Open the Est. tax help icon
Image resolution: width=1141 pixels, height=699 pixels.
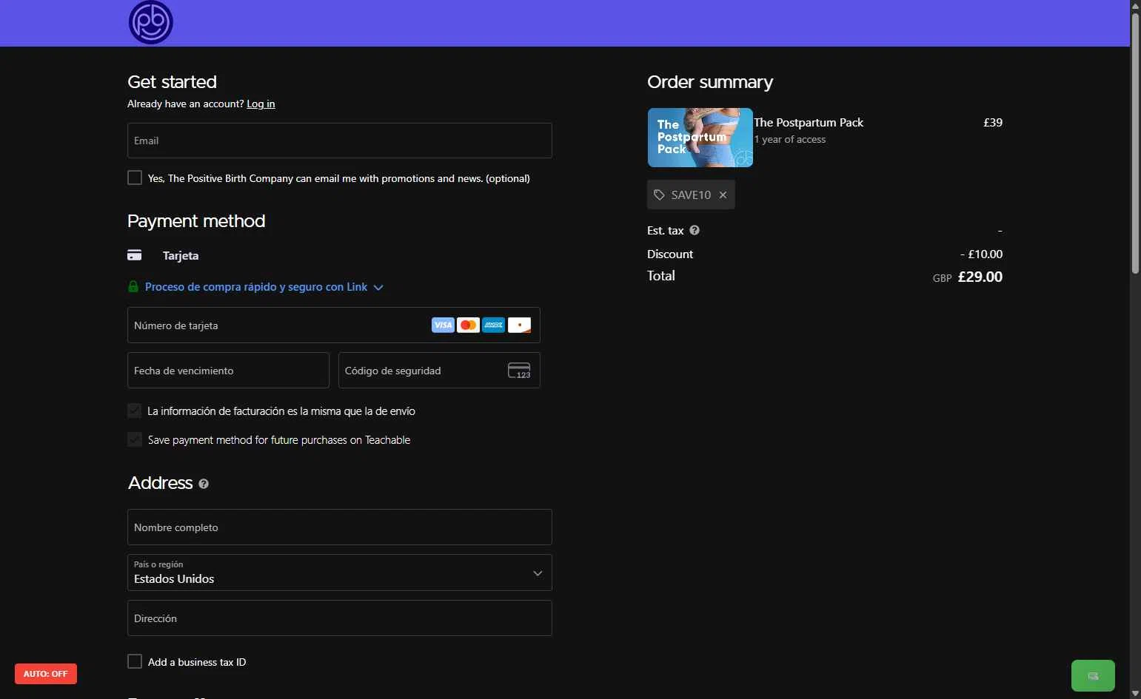tap(695, 230)
